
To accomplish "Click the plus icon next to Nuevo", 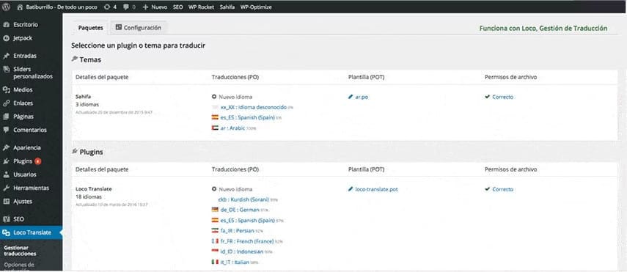I will click(x=145, y=7).
